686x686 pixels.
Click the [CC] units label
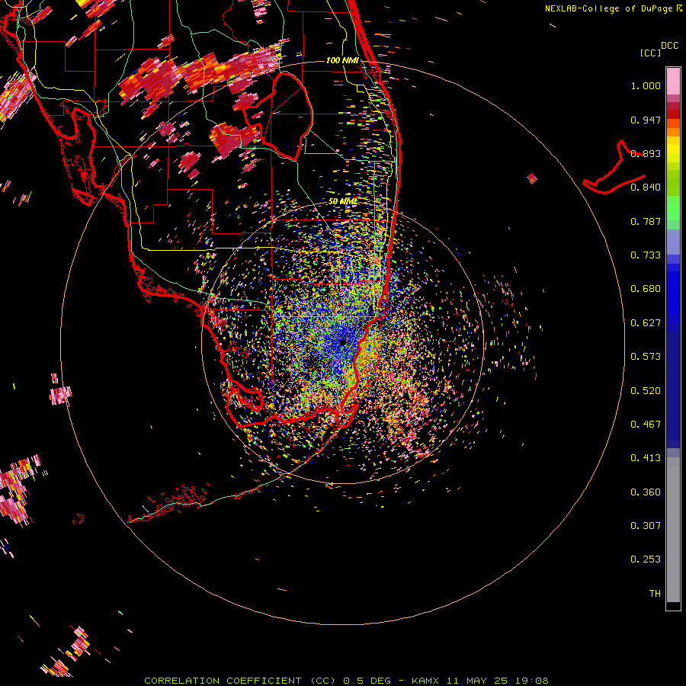click(650, 53)
